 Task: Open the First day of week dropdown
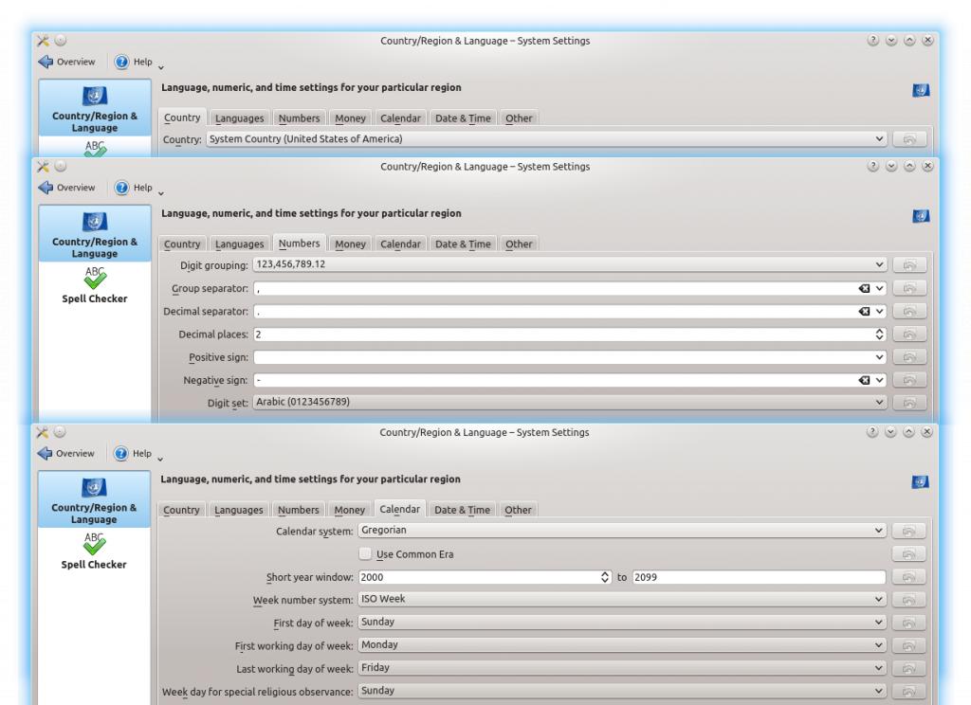point(621,623)
